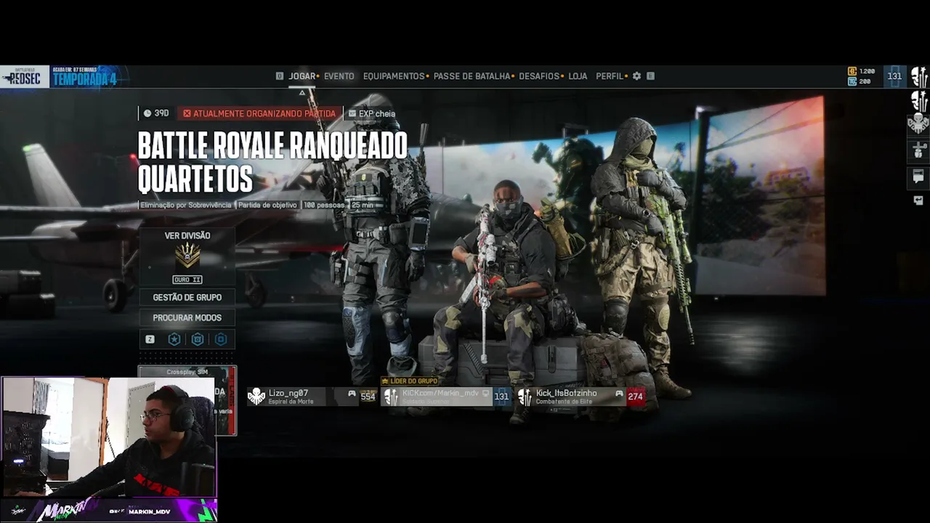Screen dimensions: 930x523
Task: Cancel ATUALMENTE ORGANIZANDO PARTIDA matchmaking
Action: pos(259,113)
